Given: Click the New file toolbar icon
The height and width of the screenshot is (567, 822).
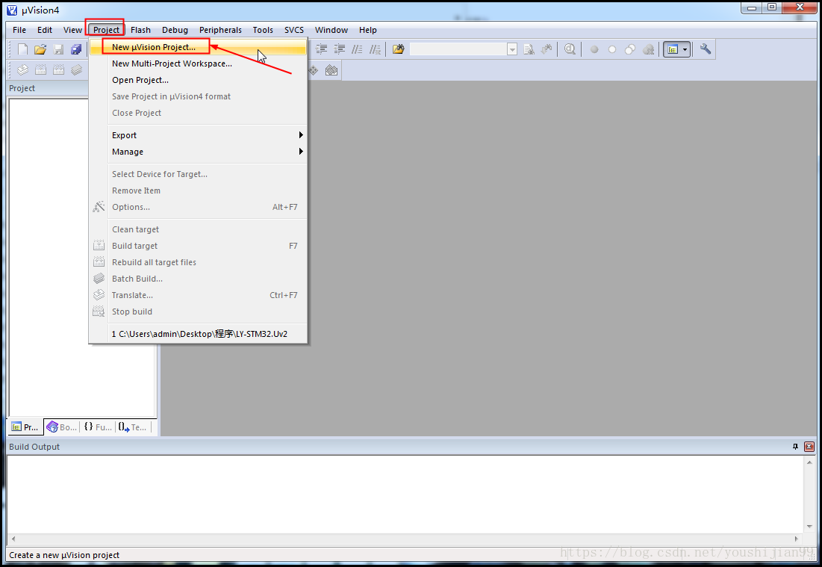Looking at the screenshot, I should click(22, 49).
